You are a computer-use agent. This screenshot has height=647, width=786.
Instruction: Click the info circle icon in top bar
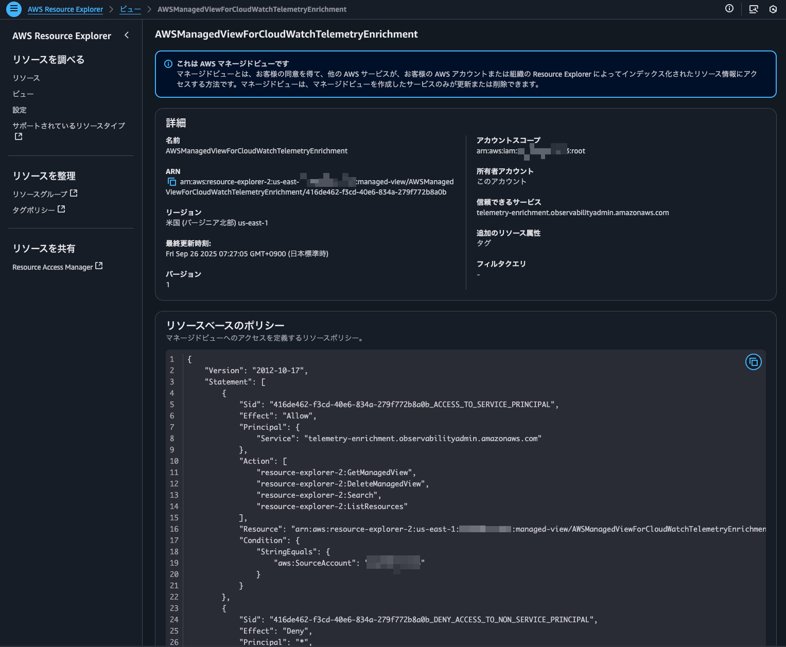tap(729, 9)
